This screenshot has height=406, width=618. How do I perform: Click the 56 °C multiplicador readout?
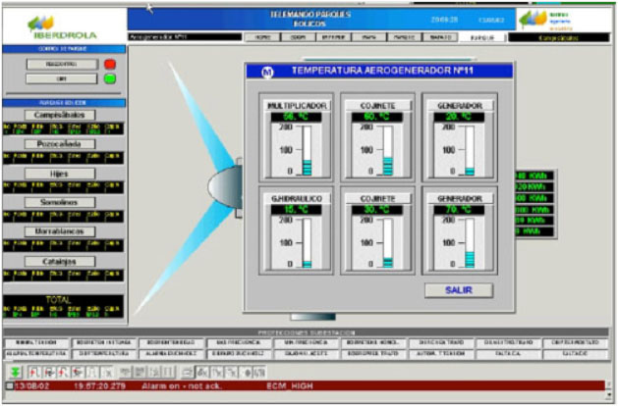click(x=296, y=117)
